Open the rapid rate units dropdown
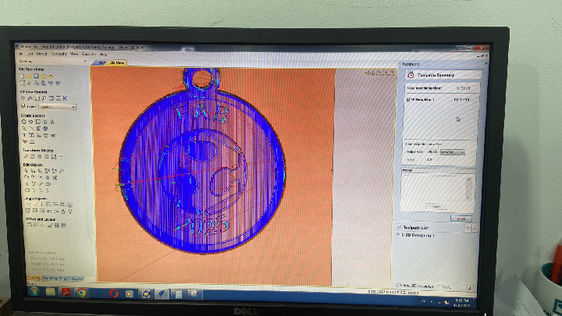This screenshot has width=562, height=316. coord(453,152)
